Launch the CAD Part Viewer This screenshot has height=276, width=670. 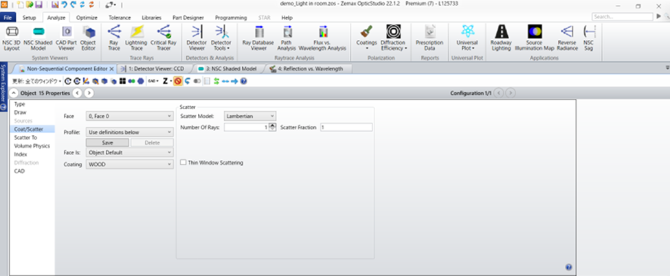[x=66, y=38]
